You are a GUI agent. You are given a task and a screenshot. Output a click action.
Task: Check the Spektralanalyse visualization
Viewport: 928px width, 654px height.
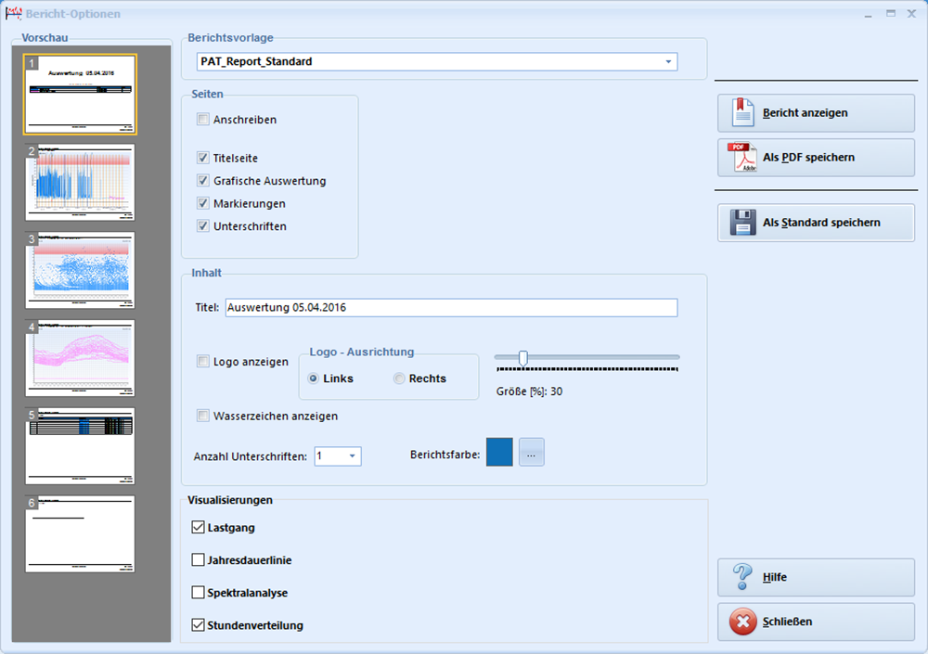199,593
